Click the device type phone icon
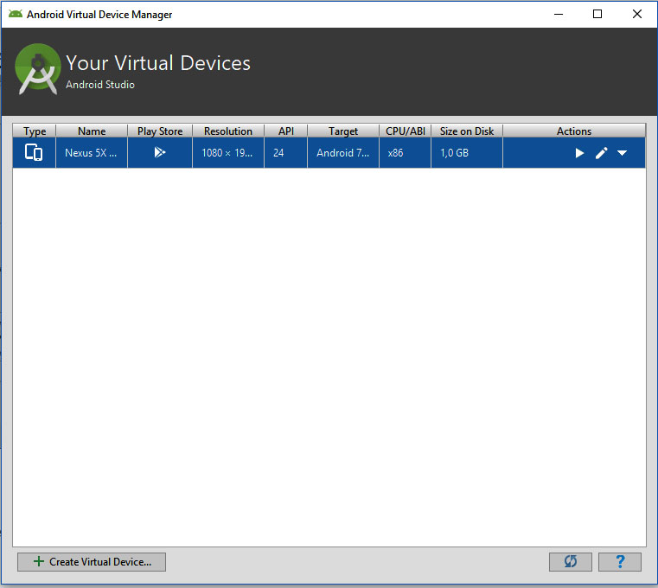The image size is (658, 588). pyautogui.click(x=34, y=153)
